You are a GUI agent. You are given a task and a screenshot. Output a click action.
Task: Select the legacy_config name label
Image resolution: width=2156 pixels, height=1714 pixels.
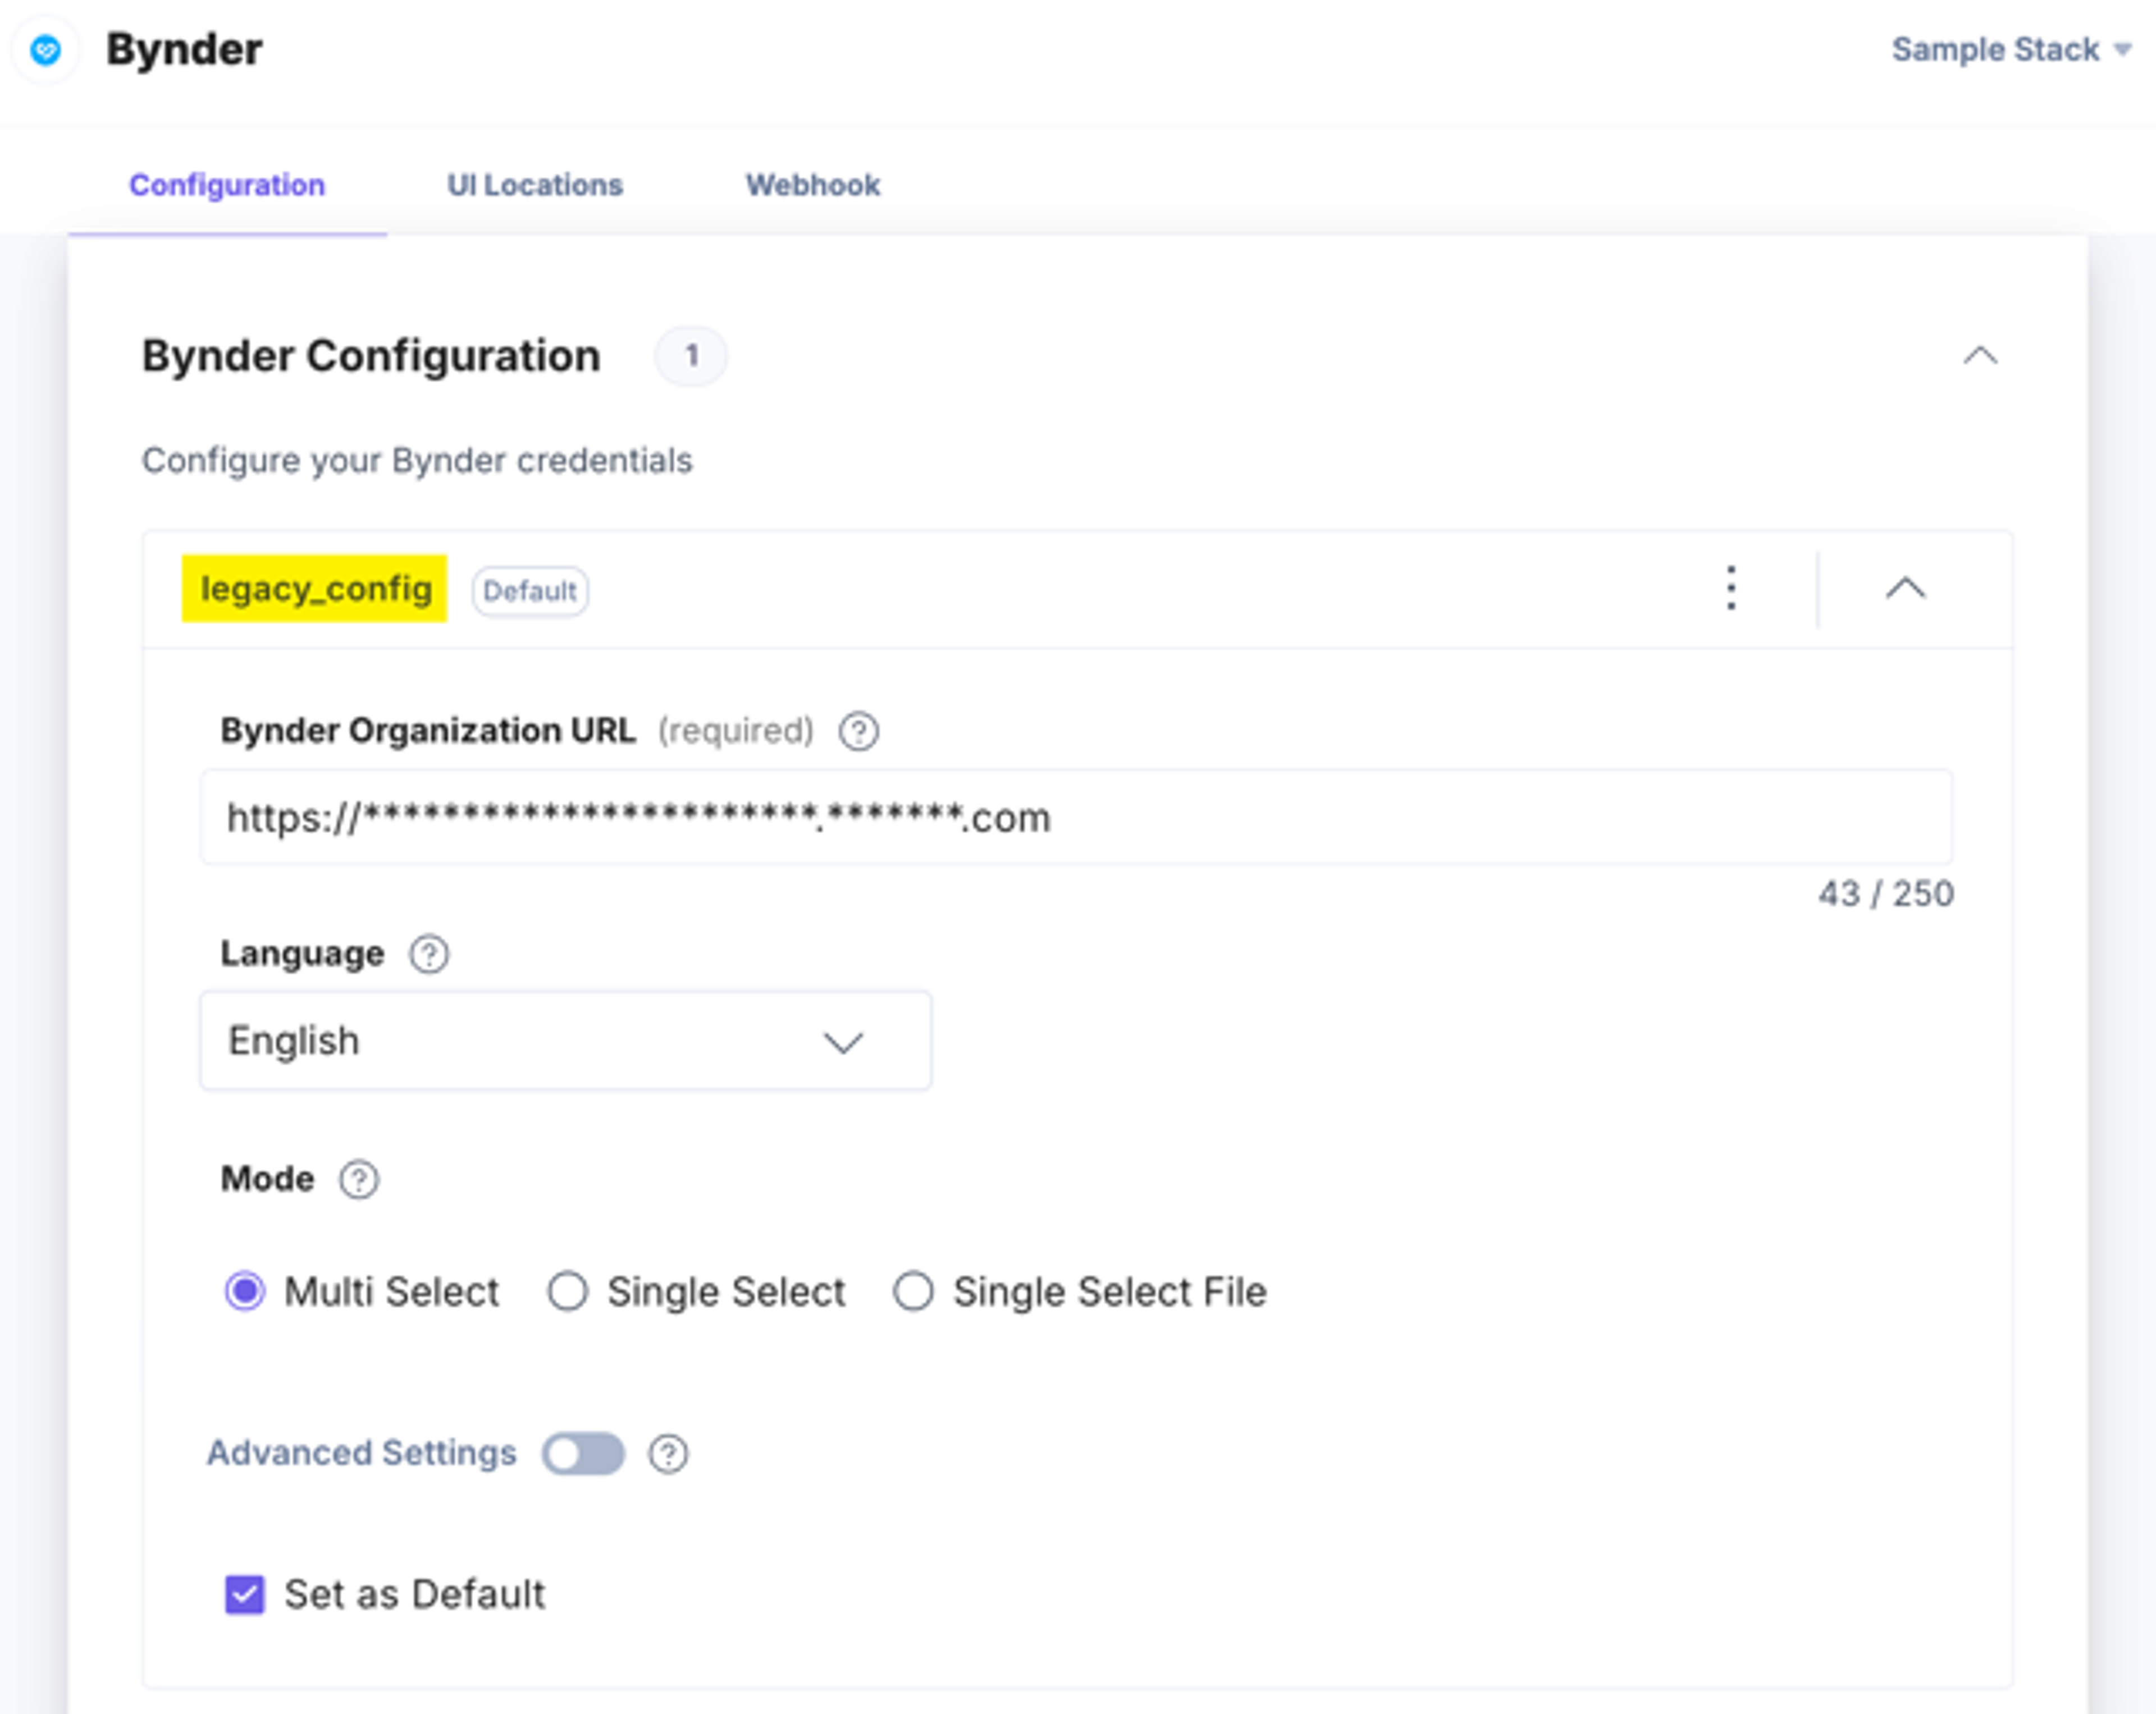[315, 589]
